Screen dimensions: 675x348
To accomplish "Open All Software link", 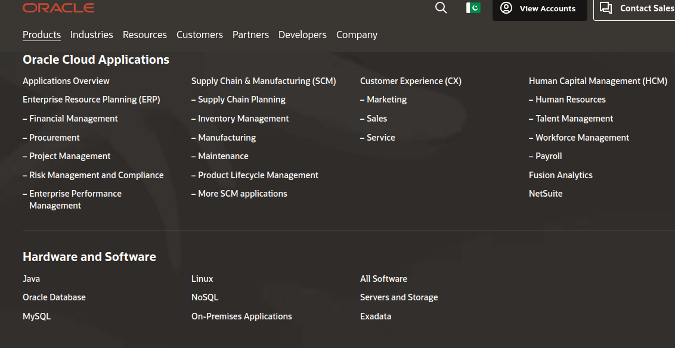I will tap(383, 279).
